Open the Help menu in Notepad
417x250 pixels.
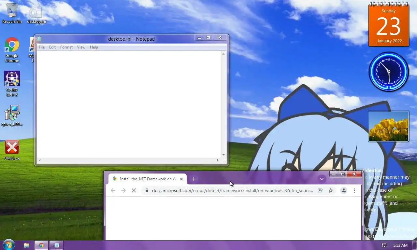(x=94, y=47)
